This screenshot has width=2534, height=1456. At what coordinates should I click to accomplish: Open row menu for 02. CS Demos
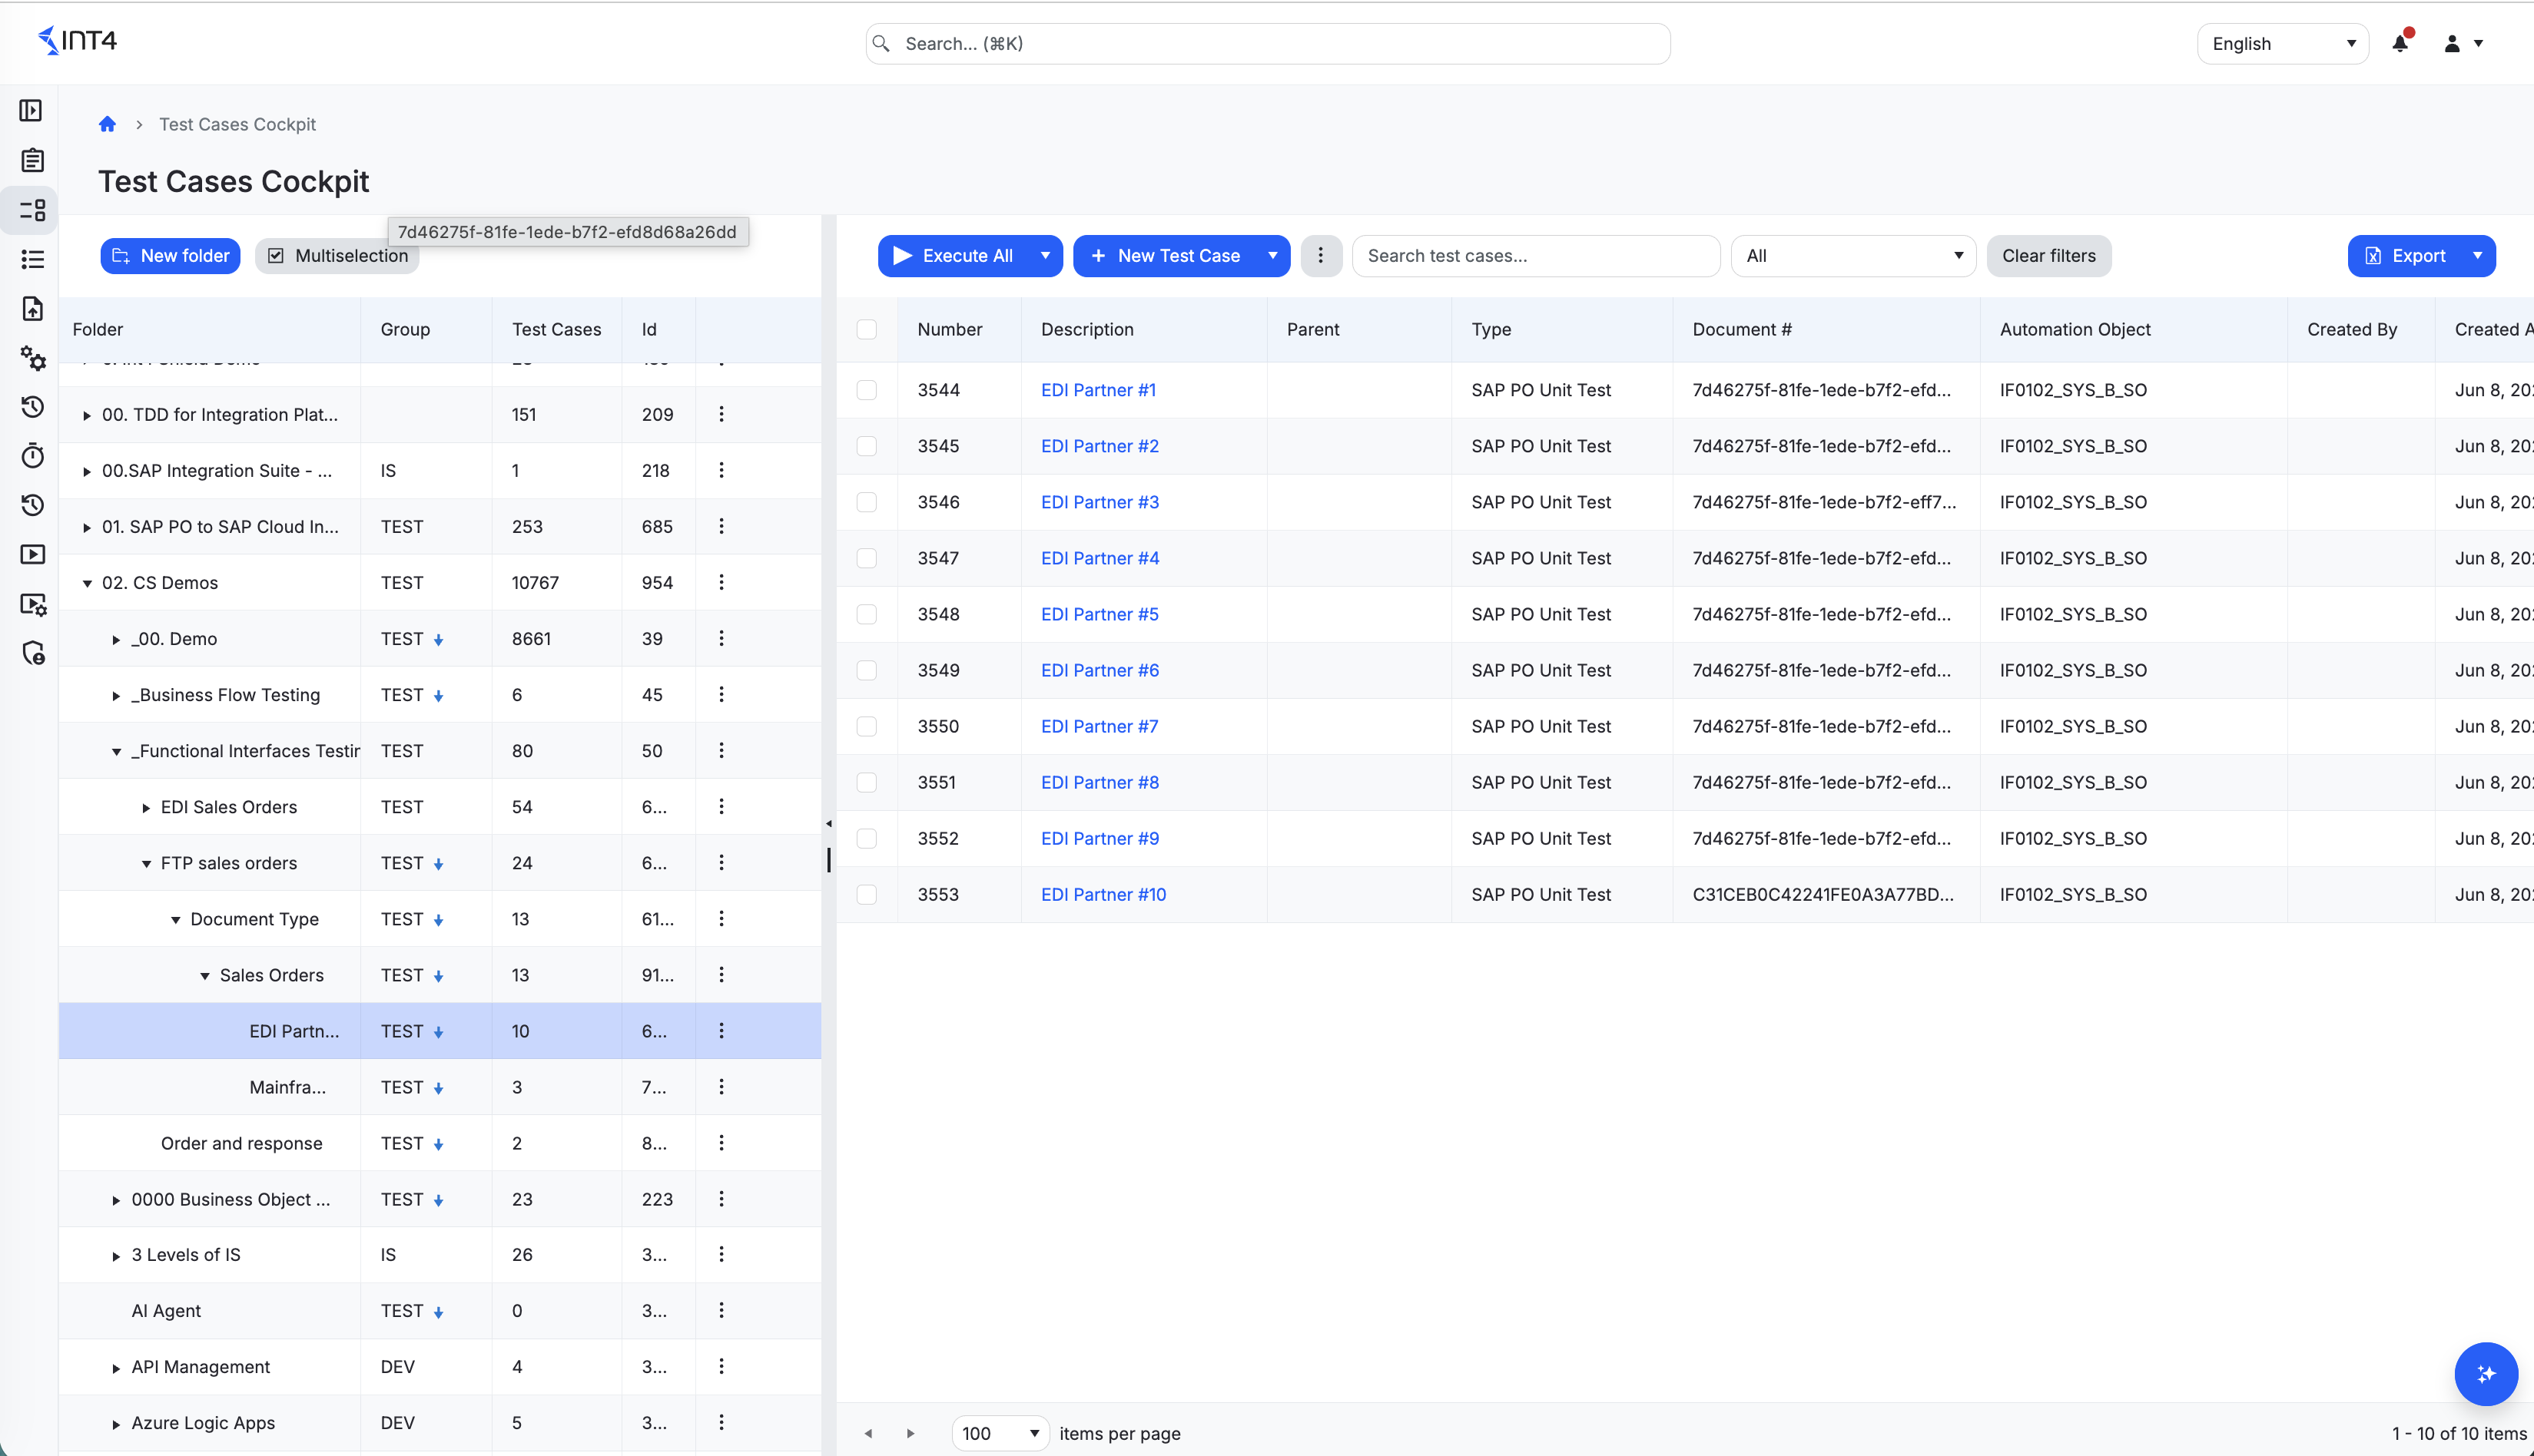[x=721, y=582]
